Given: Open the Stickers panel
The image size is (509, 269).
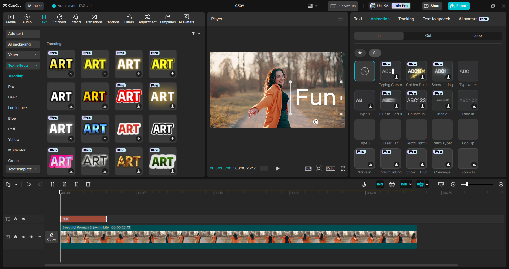Looking at the screenshot, I should click(x=59, y=19).
